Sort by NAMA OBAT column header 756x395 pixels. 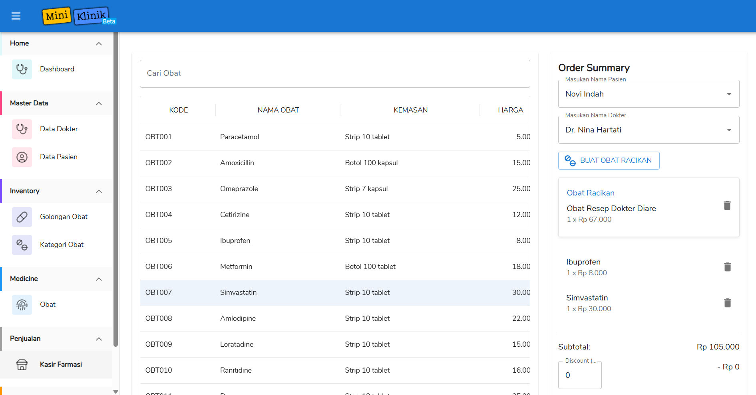(x=278, y=110)
